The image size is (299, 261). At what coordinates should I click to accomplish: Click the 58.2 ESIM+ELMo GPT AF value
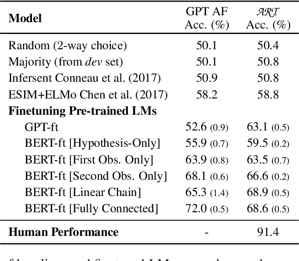click(207, 95)
